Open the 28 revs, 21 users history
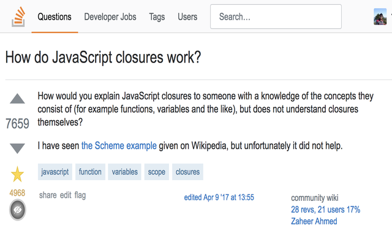Image resolution: width=392 pixels, height=245 pixels. click(x=325, y=209)
